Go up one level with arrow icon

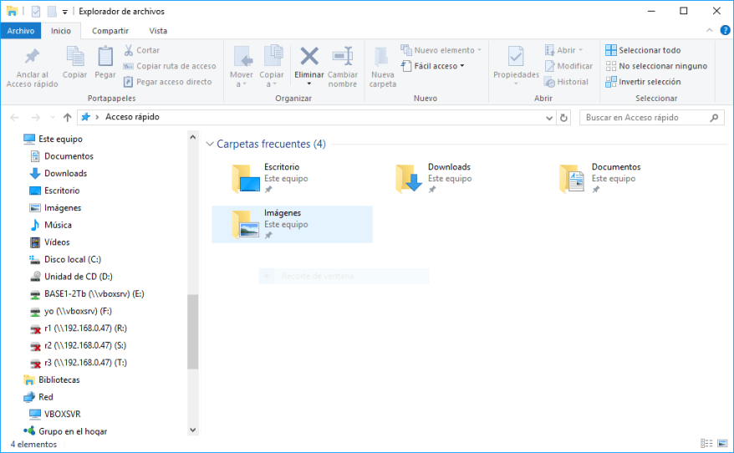[x=68, y=118]
